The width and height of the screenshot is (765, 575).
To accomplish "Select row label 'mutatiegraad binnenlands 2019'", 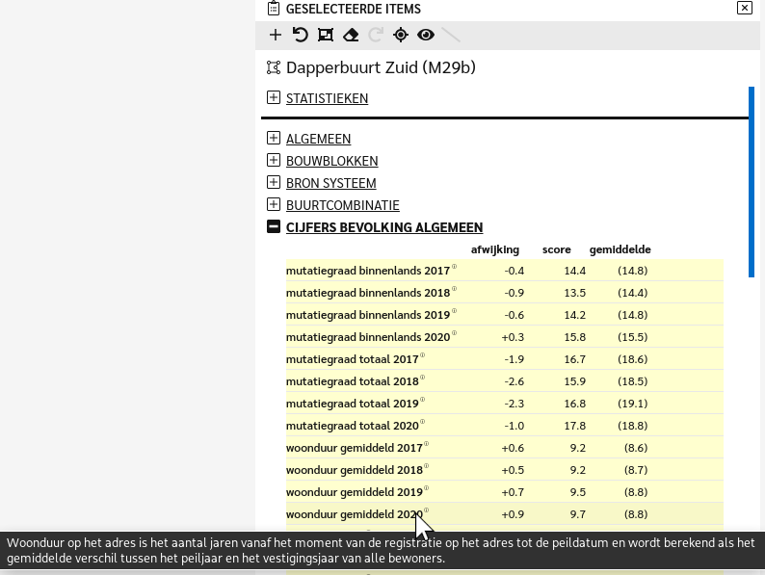I will click(x=368, y=315).
